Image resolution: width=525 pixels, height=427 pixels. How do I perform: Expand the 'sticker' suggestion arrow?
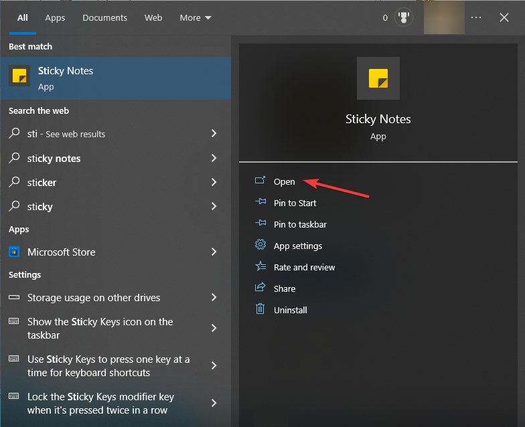pyautogui.click(x=214, y=182)
